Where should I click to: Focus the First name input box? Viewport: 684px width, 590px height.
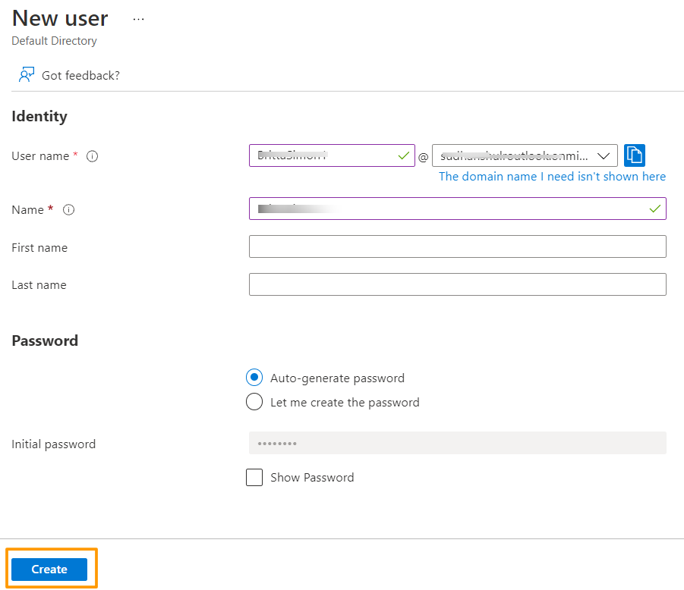click(457, 246)
